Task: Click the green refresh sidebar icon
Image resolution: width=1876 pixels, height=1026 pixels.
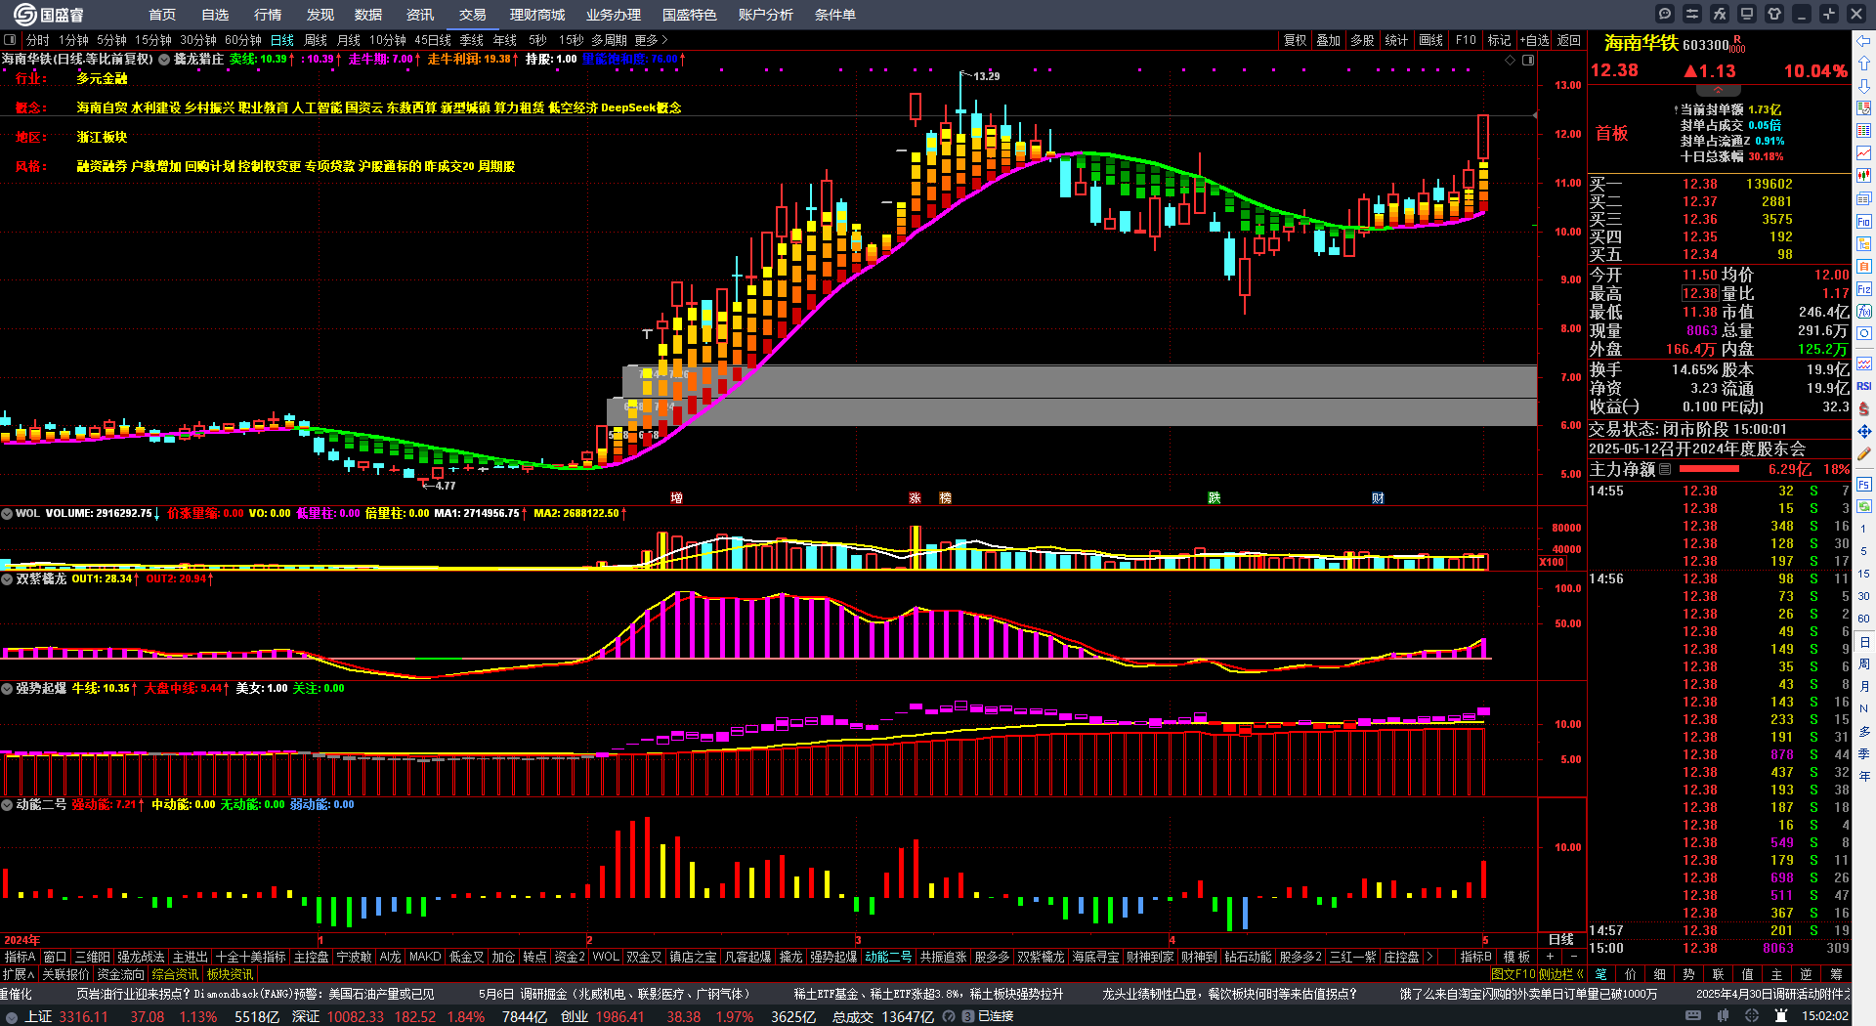Action: [1864, 506]
